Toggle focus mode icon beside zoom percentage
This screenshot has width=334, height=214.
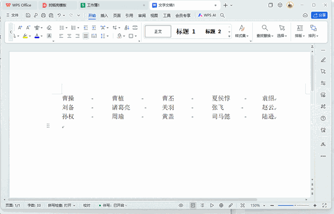point(243,206)
